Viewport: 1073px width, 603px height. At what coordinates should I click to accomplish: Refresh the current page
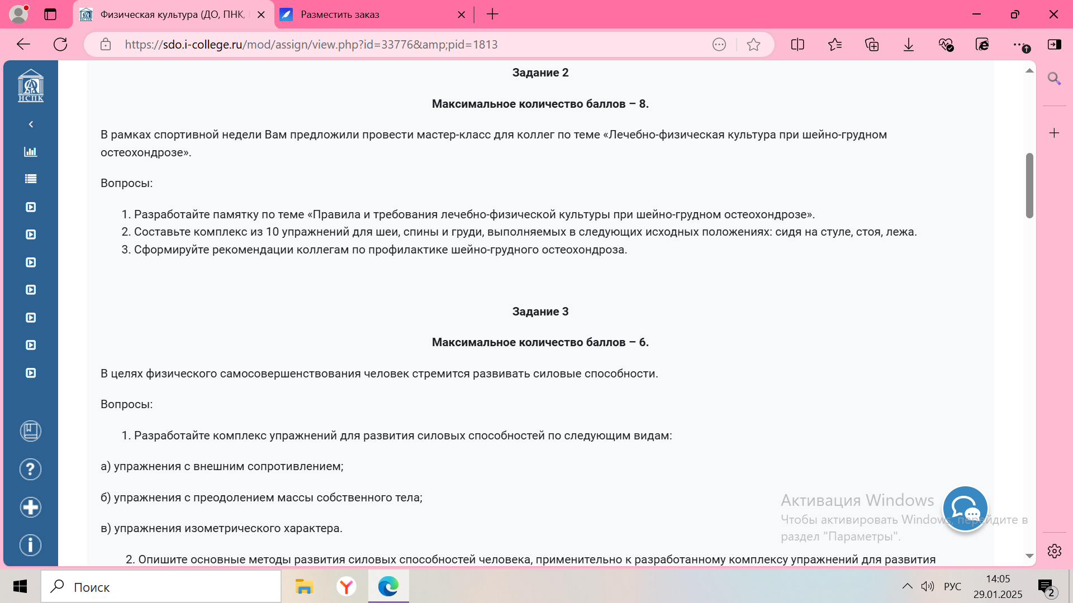point(60,45)
